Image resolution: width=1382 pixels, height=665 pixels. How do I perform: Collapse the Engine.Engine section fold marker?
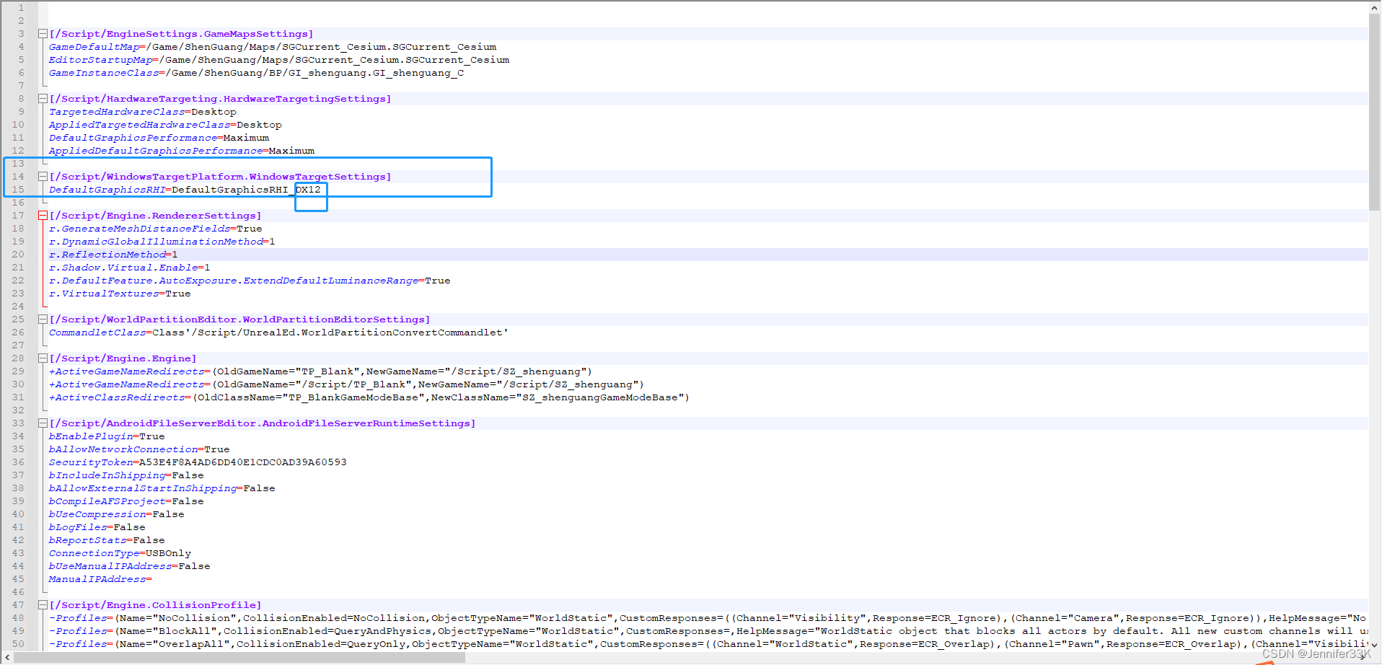point(43,358)
